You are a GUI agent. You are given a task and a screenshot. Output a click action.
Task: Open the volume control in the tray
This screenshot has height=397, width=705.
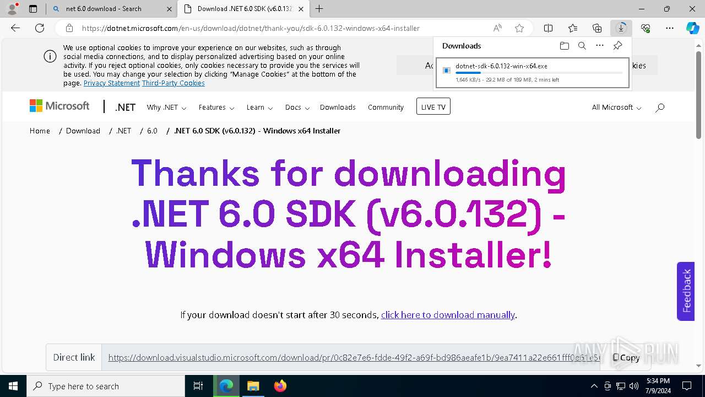pyautogui.click(x=634, y=386)
